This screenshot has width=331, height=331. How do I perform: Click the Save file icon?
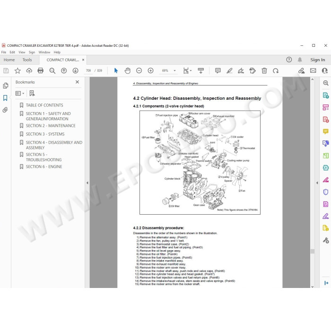click(x=6, y=71)
